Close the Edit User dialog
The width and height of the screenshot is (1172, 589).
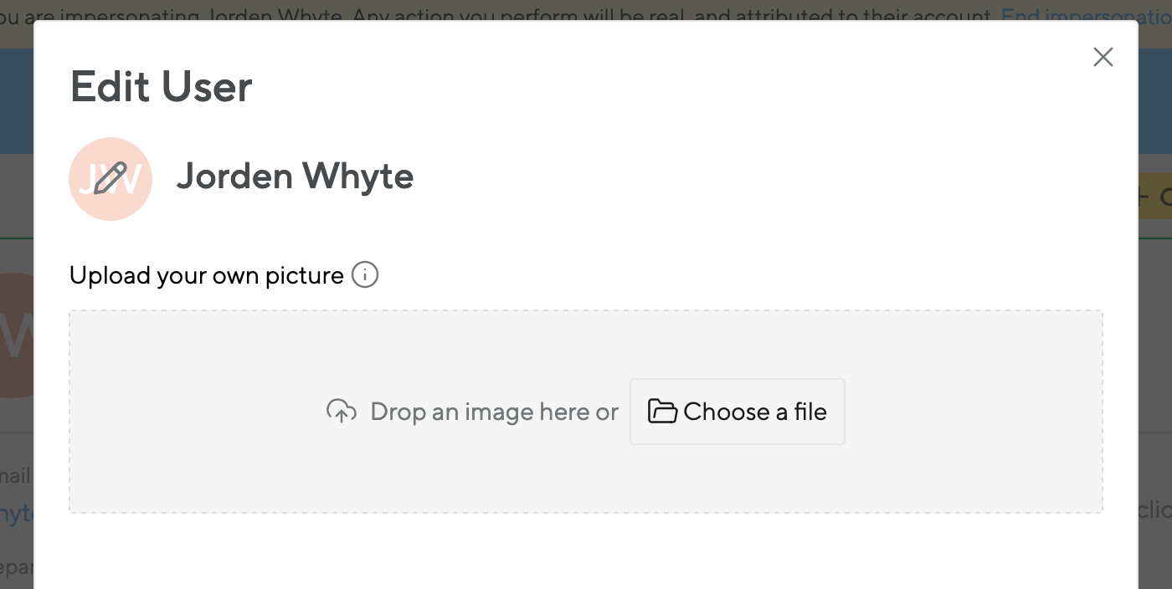point(1103,57)
